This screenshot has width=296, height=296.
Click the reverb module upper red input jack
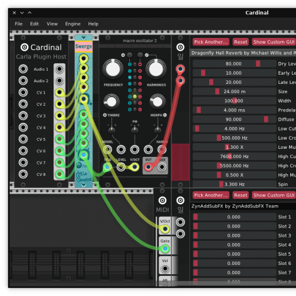click(x=180, y=69)
